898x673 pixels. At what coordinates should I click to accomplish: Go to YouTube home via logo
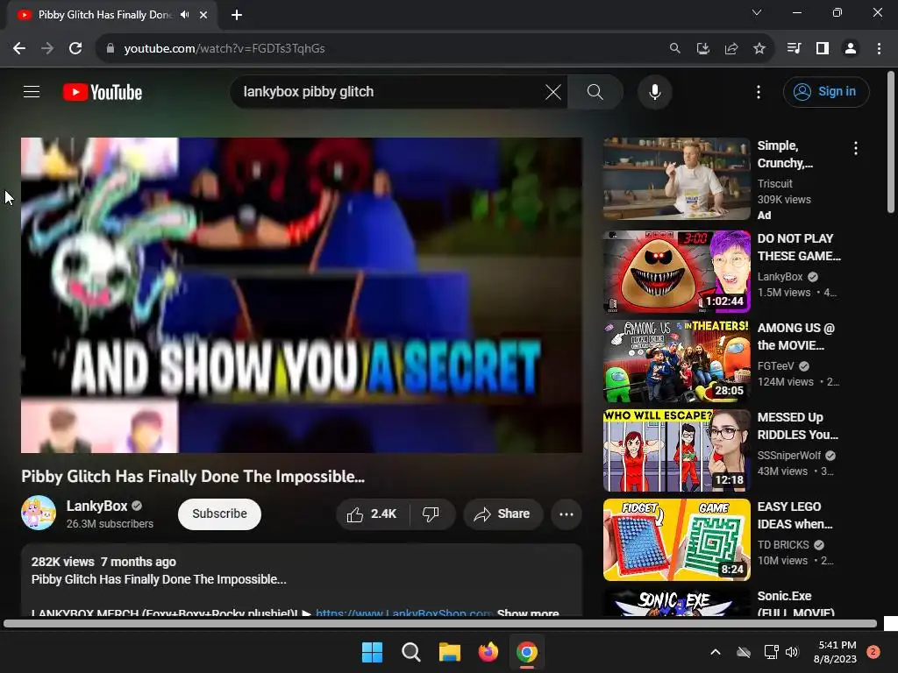click(x=103, y=92)
